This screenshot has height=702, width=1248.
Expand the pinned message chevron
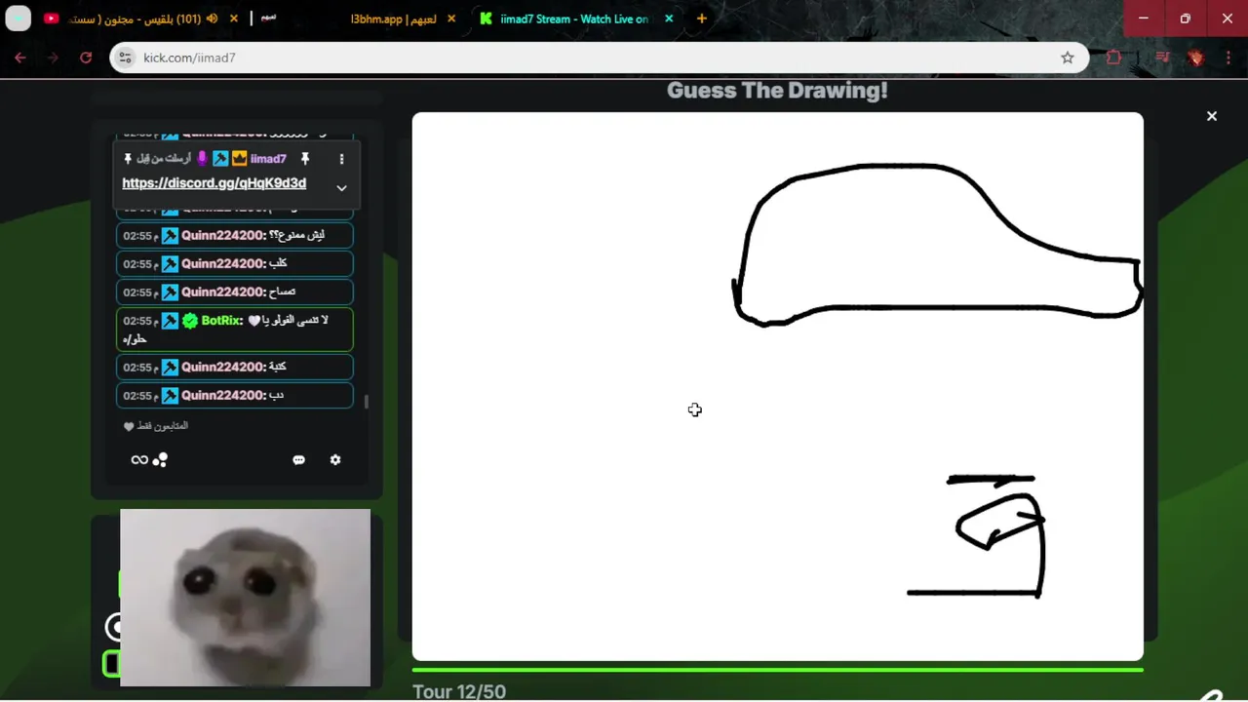341,187
